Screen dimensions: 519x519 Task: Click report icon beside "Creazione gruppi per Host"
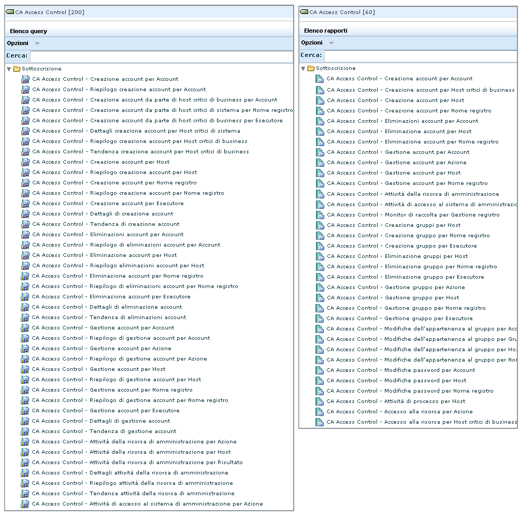(x=319, y=225)
